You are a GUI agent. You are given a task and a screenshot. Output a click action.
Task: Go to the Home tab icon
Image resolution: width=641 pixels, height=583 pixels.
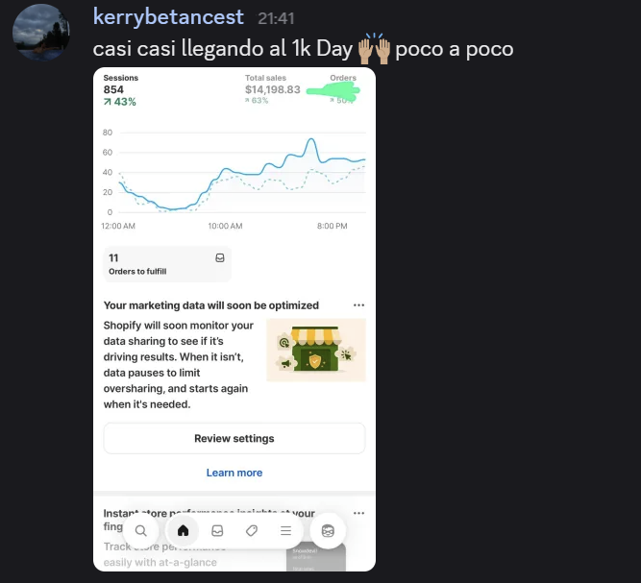pos(183,530)
